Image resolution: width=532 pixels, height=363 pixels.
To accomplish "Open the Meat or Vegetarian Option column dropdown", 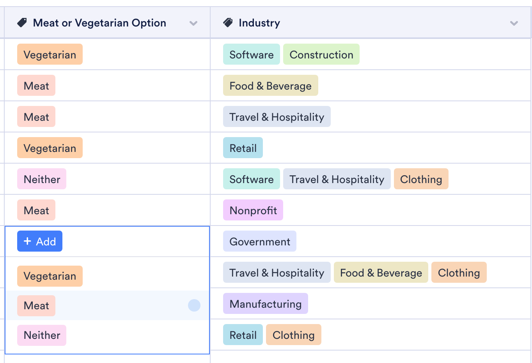I will [x=193, y=23].
